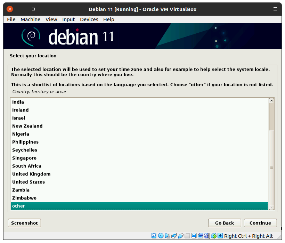Screen dimensions: 285x243
Task: Open the shared folders status icon
Action: pos(187,236)
